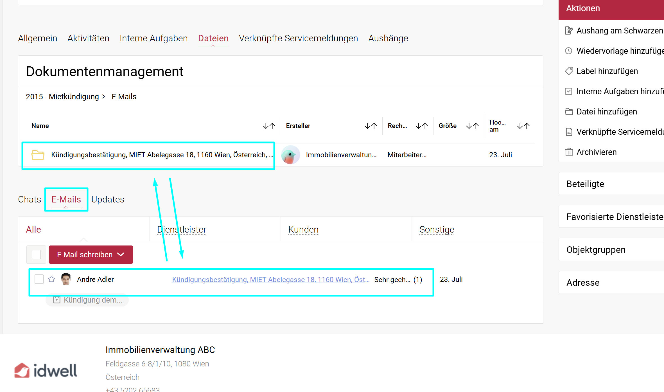This screenshot has height=392, width=664.
Task: Expand the Adresse panel
Action: coord(611,282)
